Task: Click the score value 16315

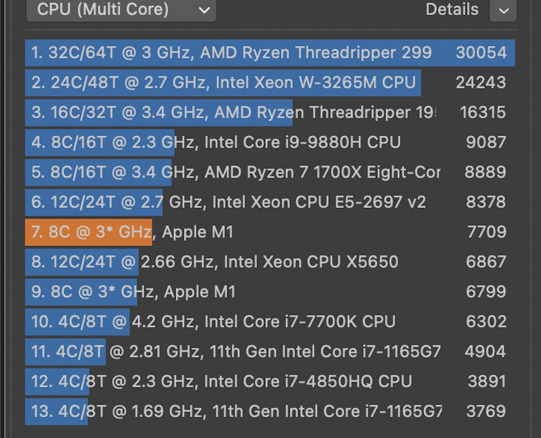Action: pyautogui.click(x=483, y=112)
